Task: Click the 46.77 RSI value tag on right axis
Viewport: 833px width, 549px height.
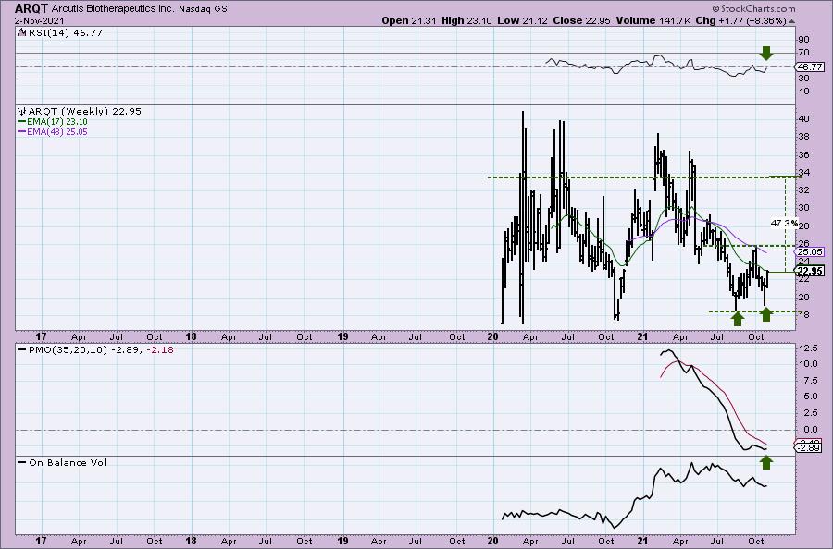Action: coord(810,67)
